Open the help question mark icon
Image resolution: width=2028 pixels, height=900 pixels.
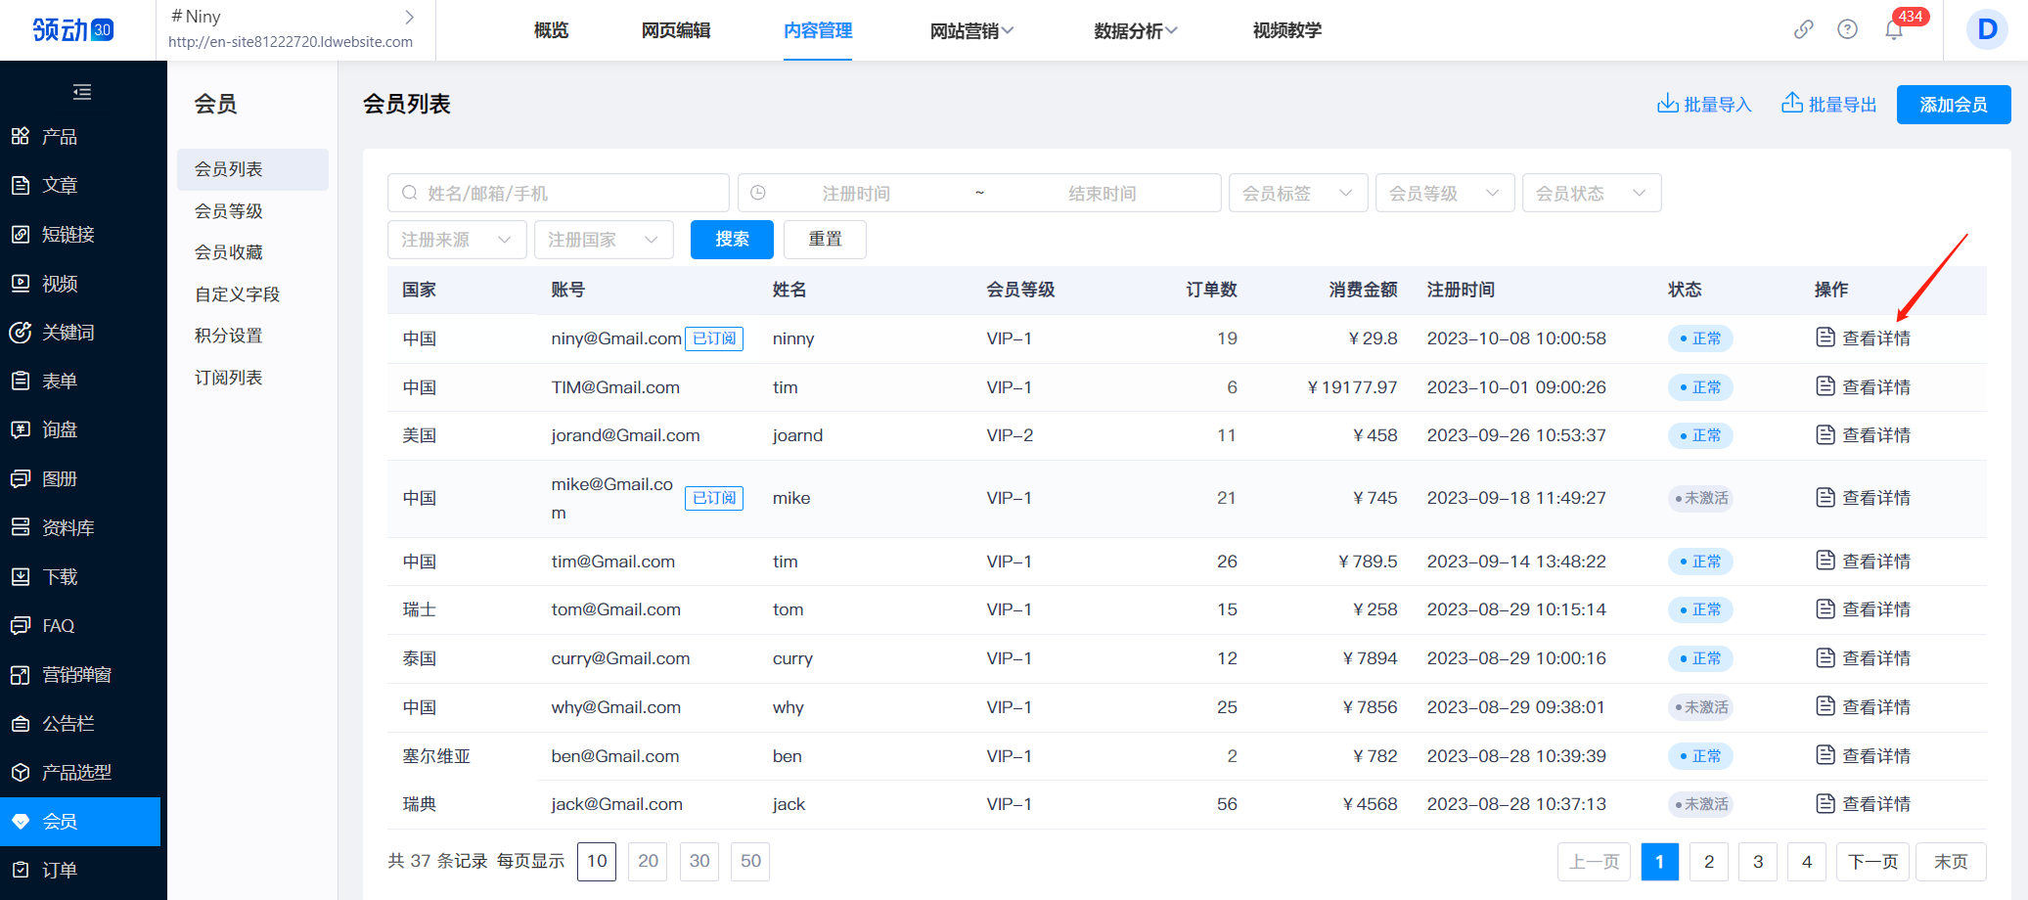(1847, 29)
